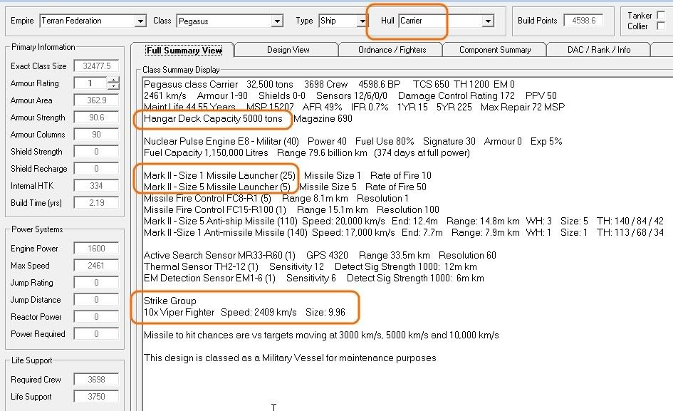Click the Shield Strength field
Viewport: 673px width, 411px height.
(96, 152)
